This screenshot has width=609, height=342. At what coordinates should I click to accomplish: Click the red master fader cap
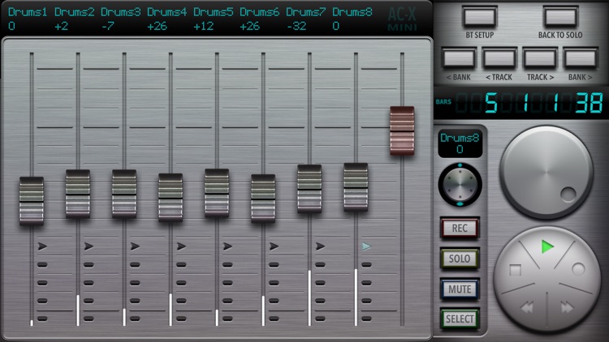(402, 131)
